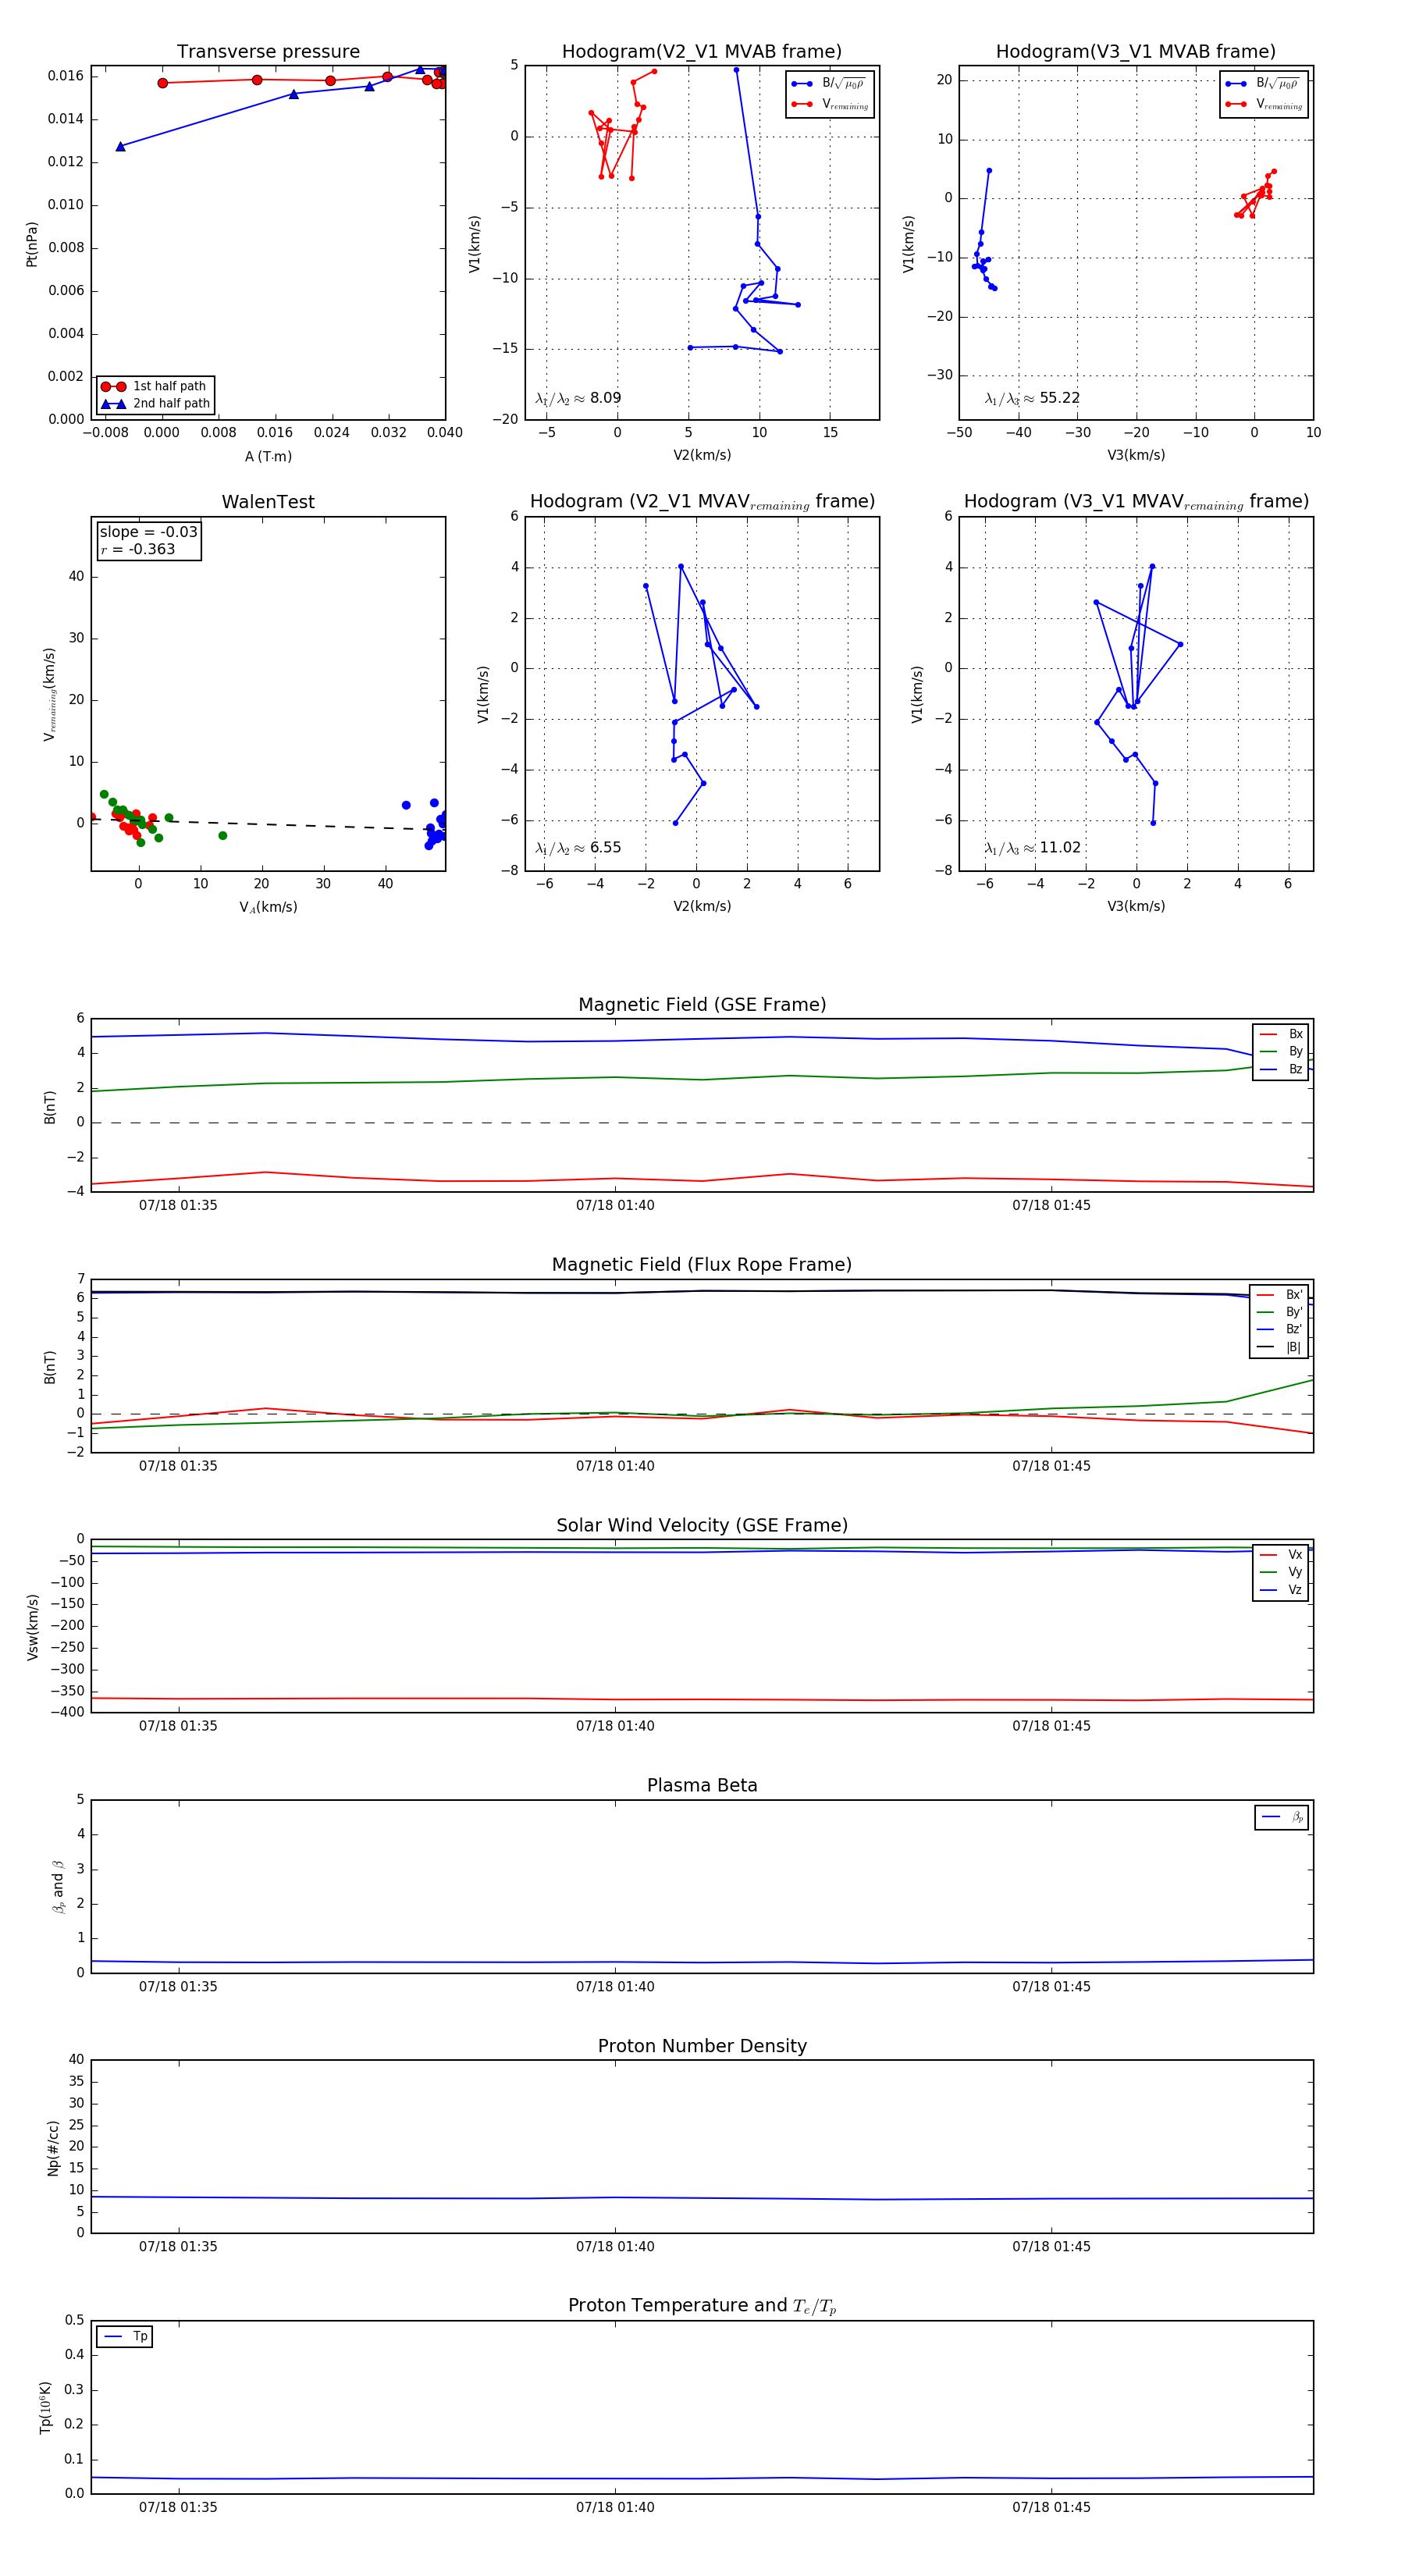Click the "Hodogram(V3_V1 MVAB frame)" title
Screen dimensions: 1405x2576
pos(1136,52)
